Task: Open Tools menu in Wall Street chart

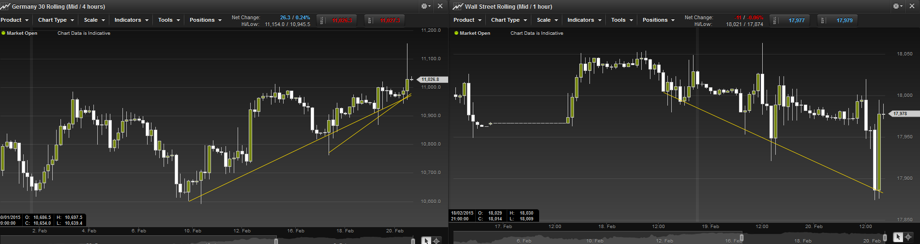Action: tap(622, 20)
